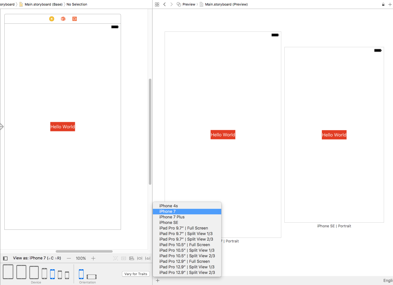This screenshot has width=393, height=285.
Task: Select Hello World label on storyboard canvas
Action: (x=63, y=126)
